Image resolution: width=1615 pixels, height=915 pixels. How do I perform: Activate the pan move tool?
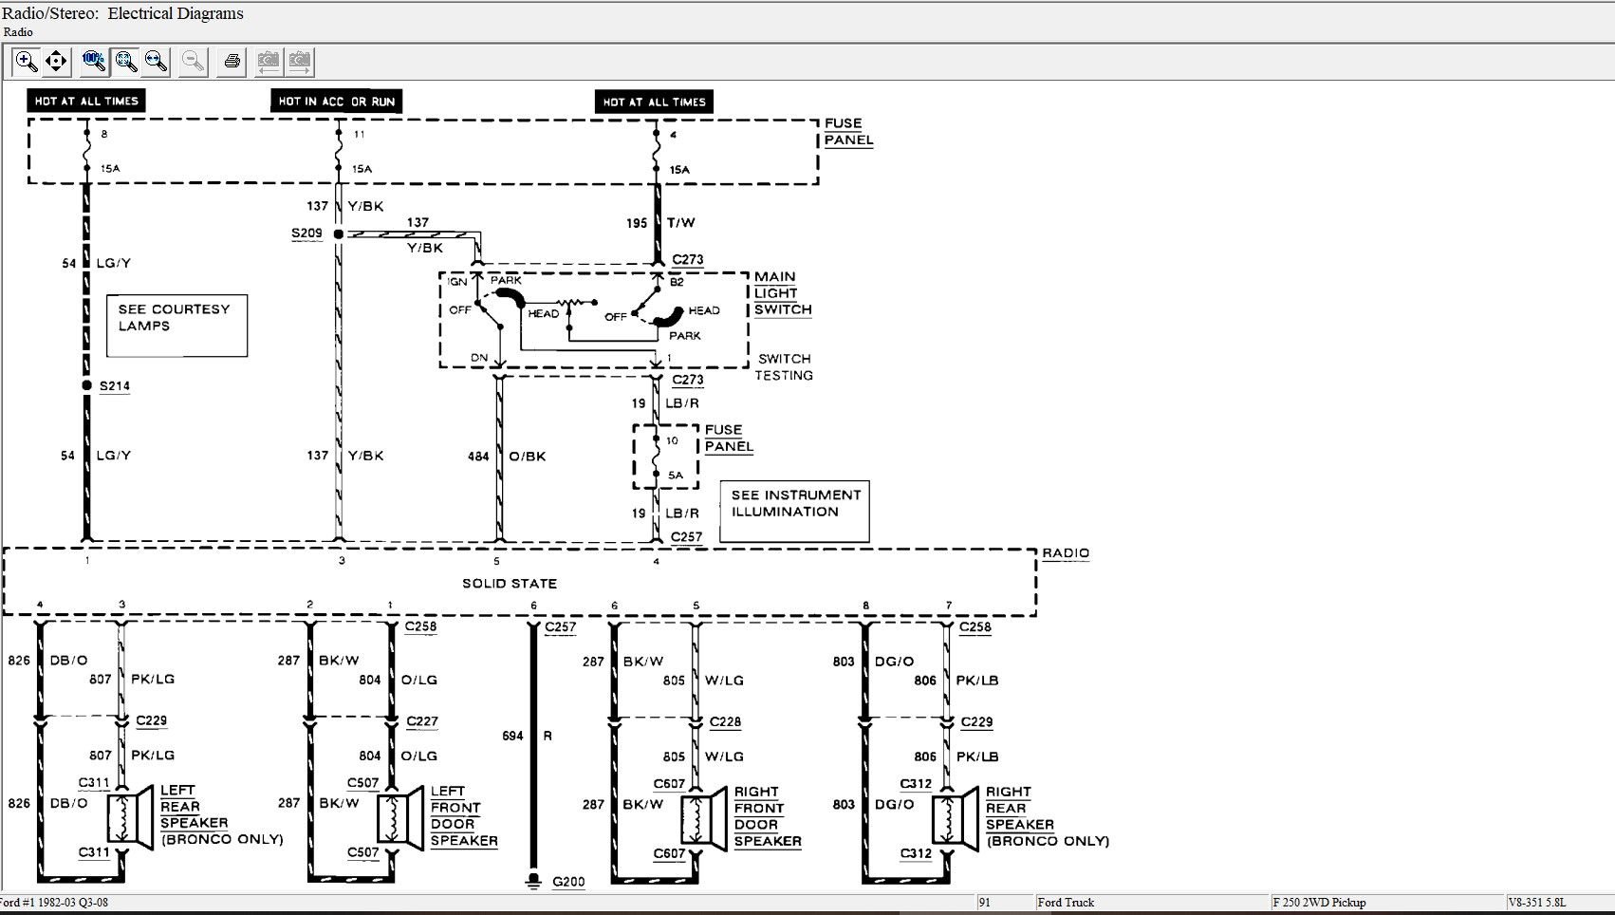(x=56, y=62)
